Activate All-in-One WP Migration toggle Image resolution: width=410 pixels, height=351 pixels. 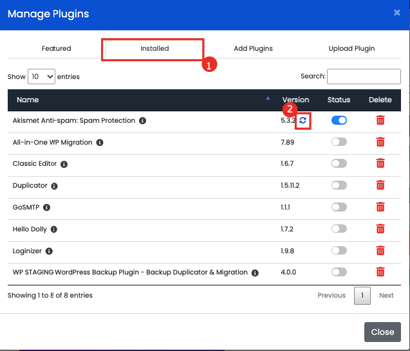click(339, 142)
